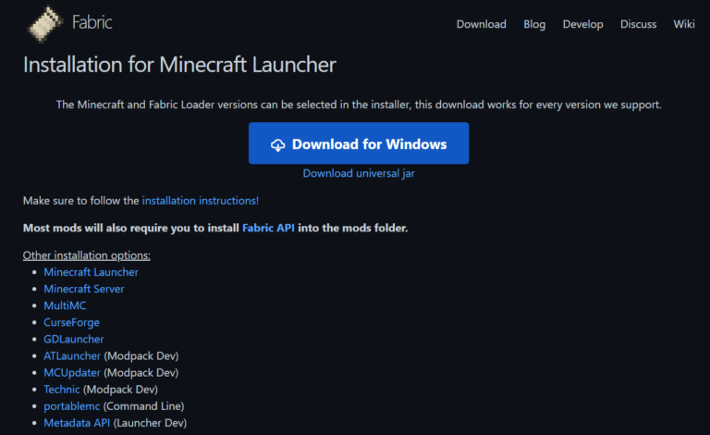Open the Download navigation menu item

pyautogui.click(x=481, y=24)
